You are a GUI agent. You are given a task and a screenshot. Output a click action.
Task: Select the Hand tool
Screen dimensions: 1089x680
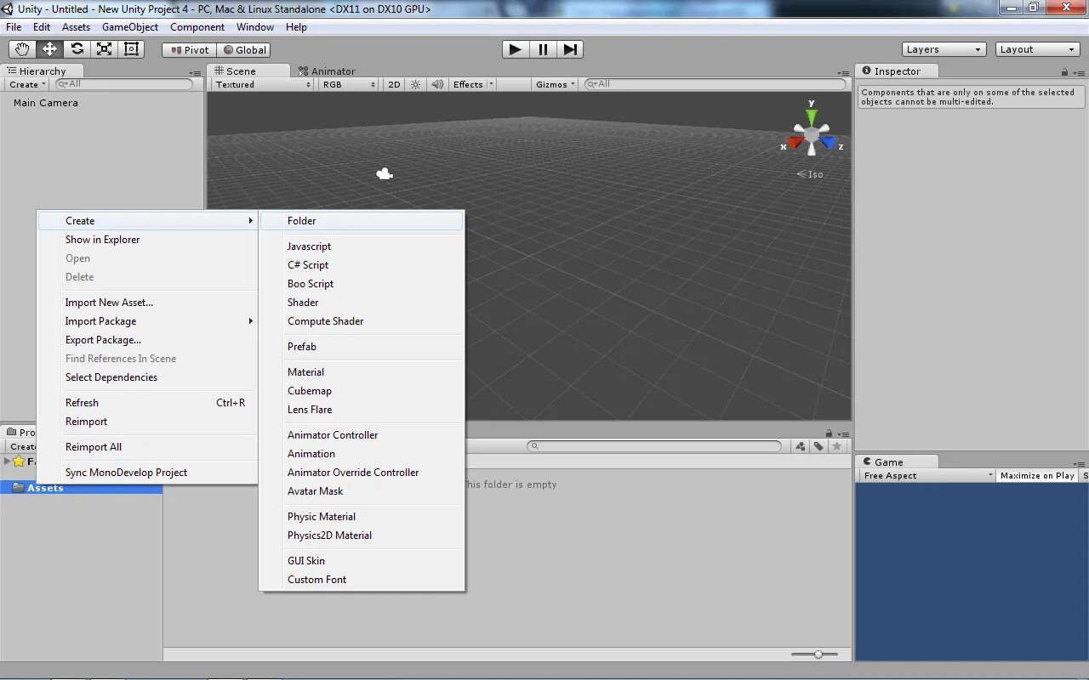[22, 49]
